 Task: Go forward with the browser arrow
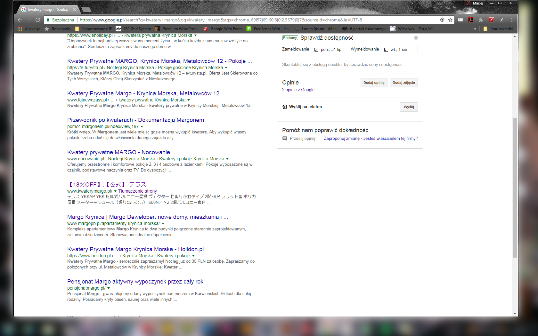(x=29, y=20)
